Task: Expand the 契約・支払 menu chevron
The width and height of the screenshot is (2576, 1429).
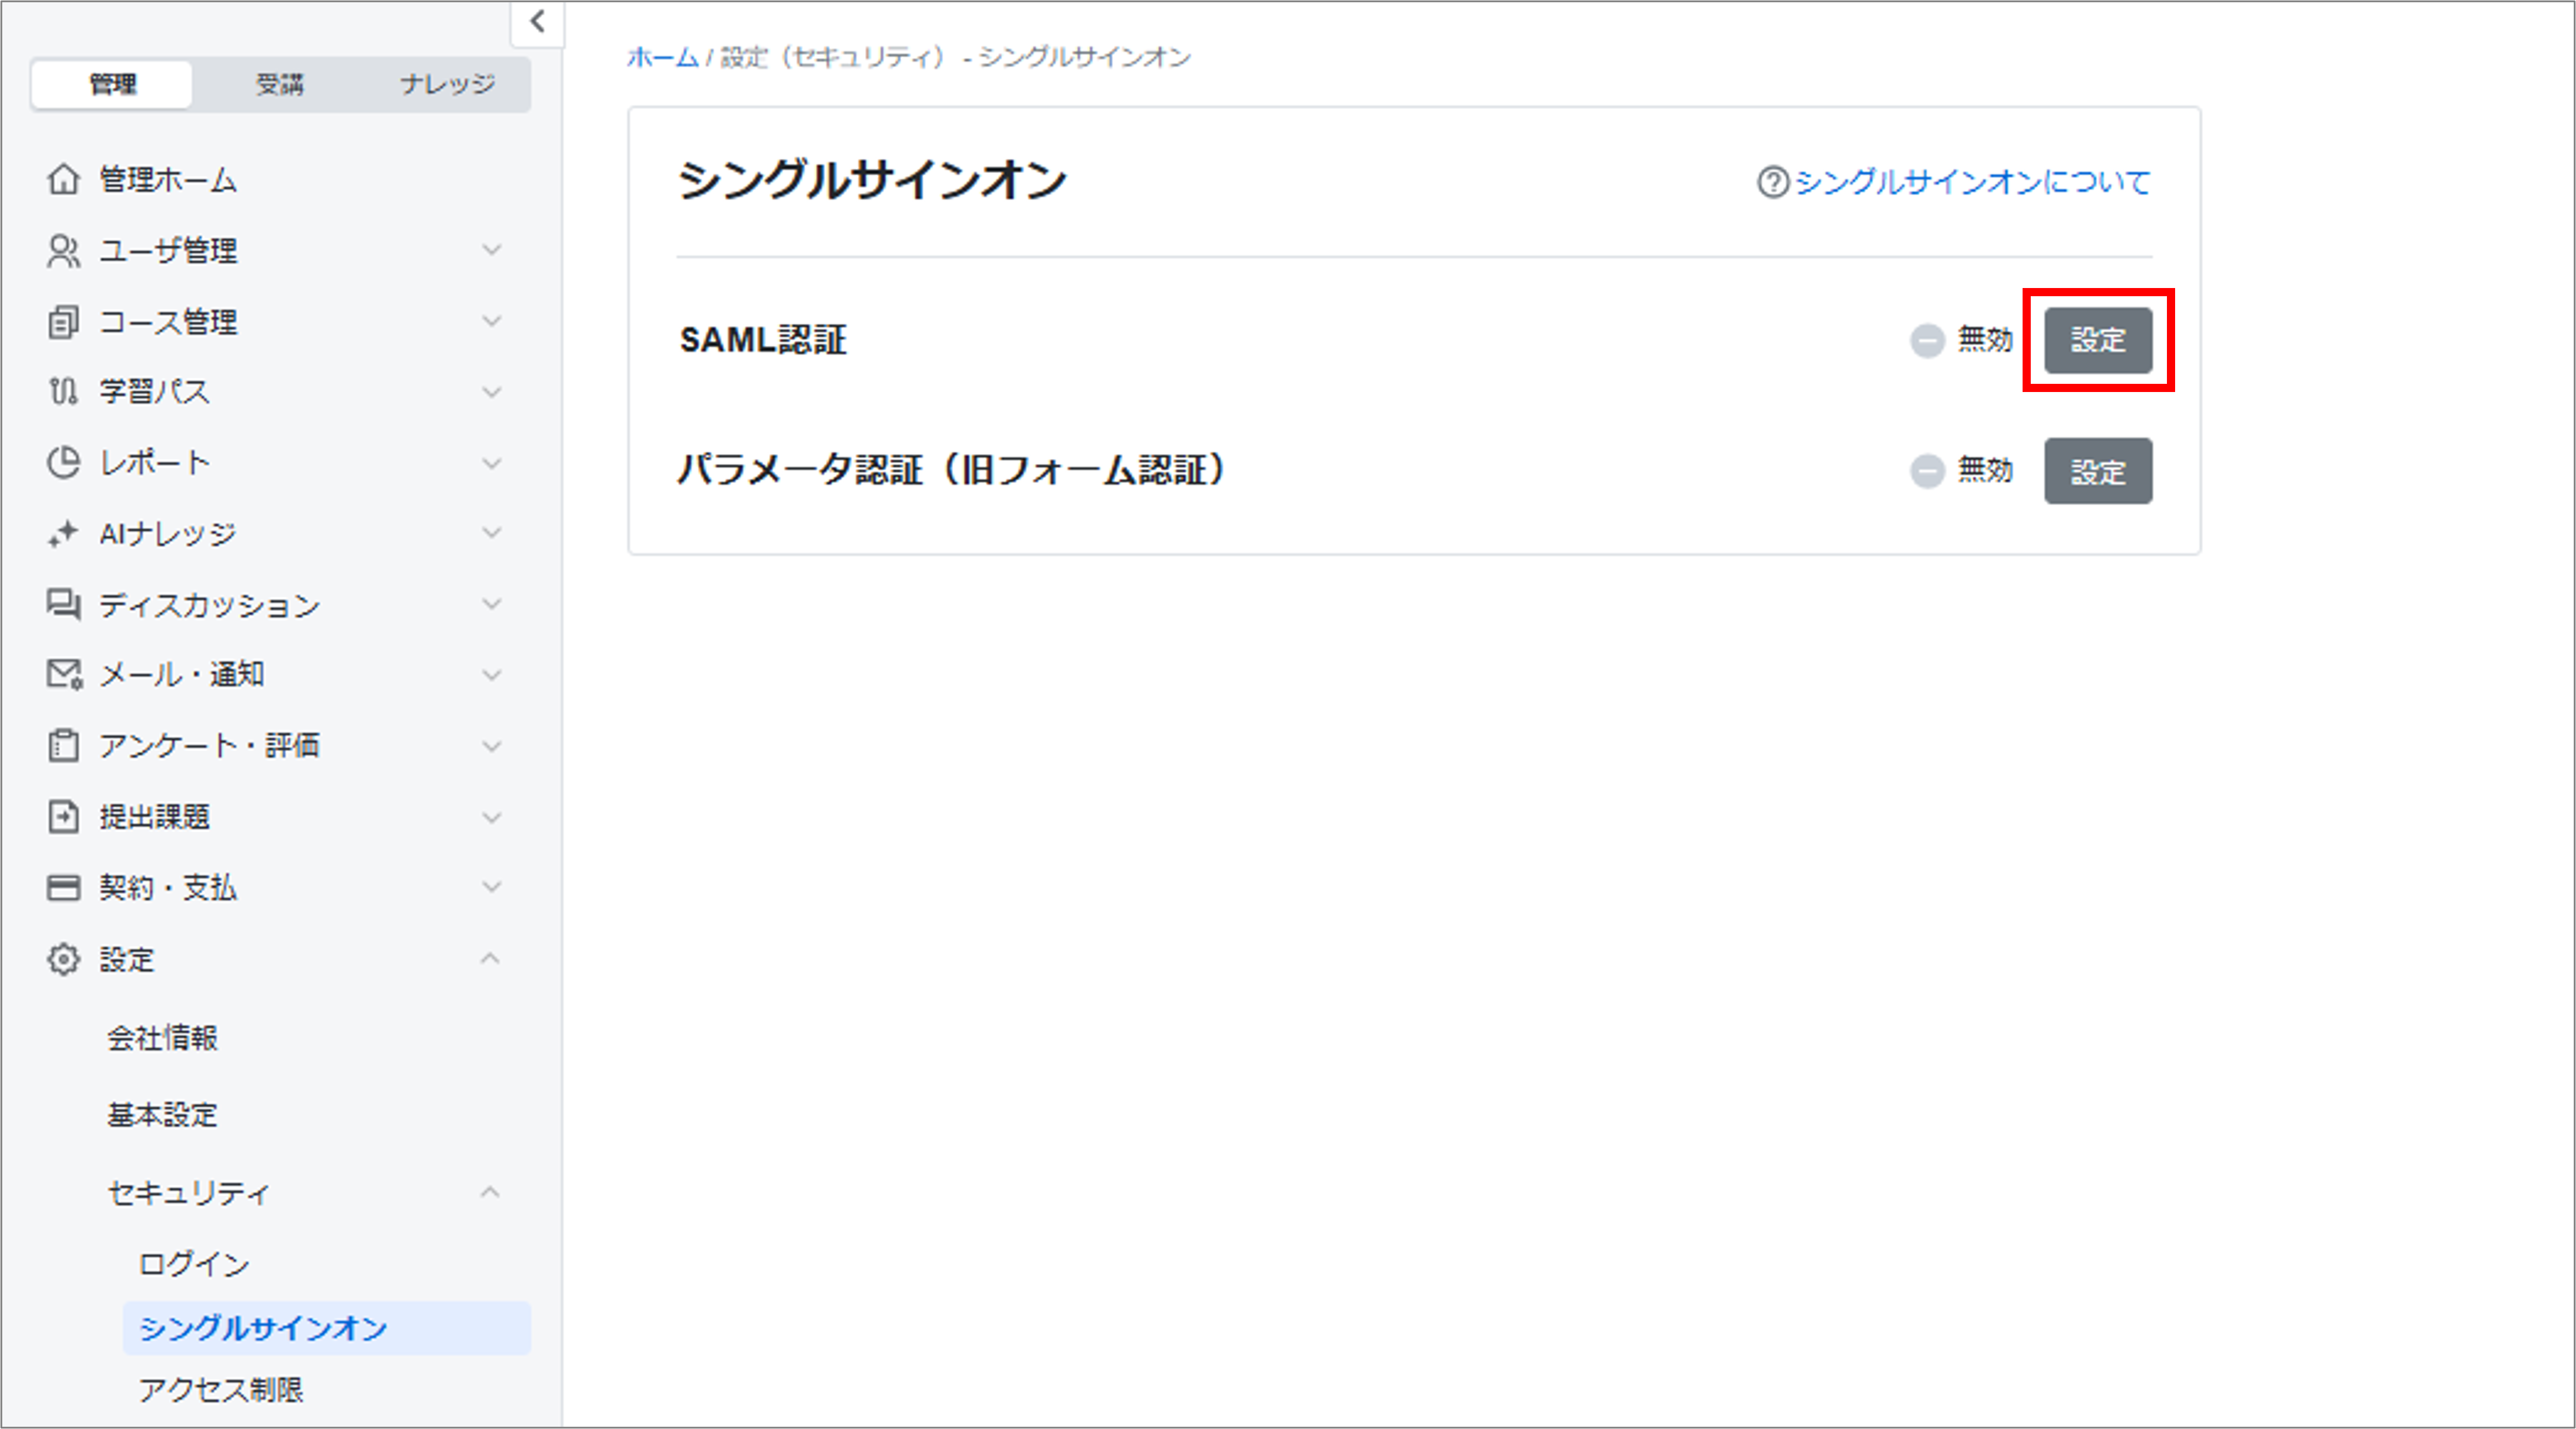Action: (x=491, y=887)
